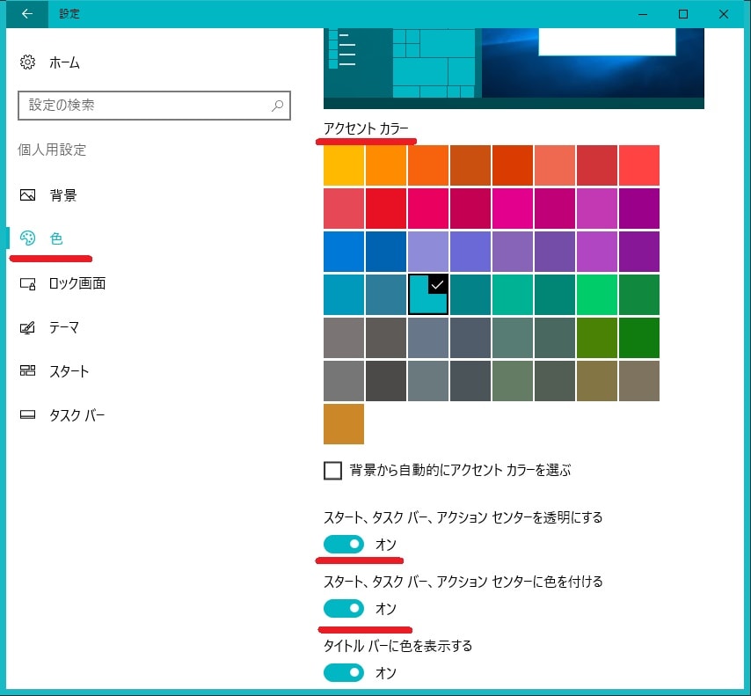Toggle タイトル バーに色を表示する switch
The image size is (751, 696).
[344, 673]
